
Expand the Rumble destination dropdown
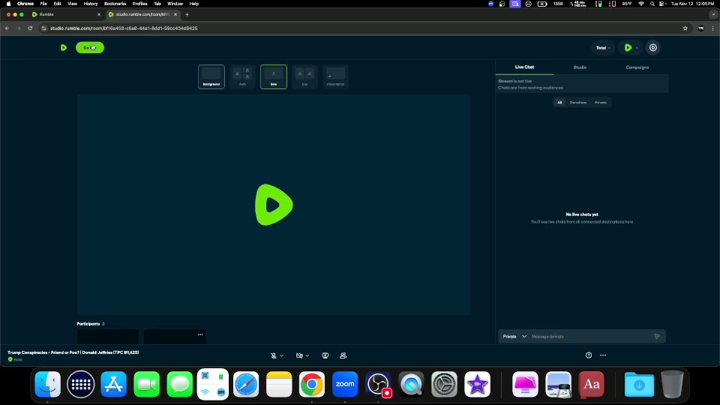[631, 47]
